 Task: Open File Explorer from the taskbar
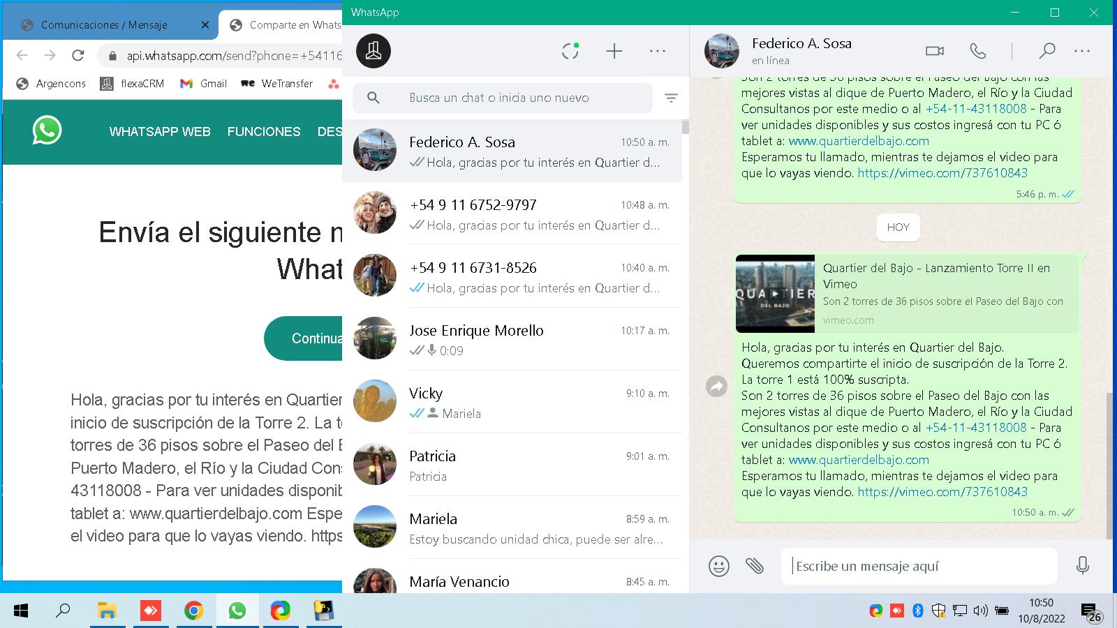(107, 611)
